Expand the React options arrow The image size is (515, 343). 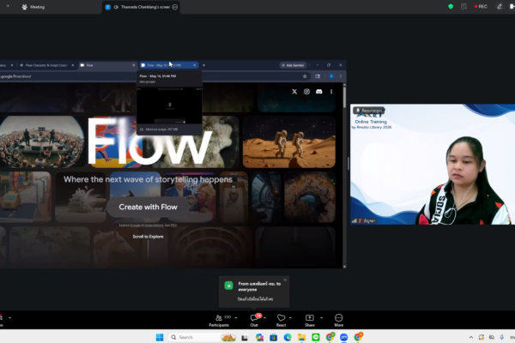(x=290, y=318)
